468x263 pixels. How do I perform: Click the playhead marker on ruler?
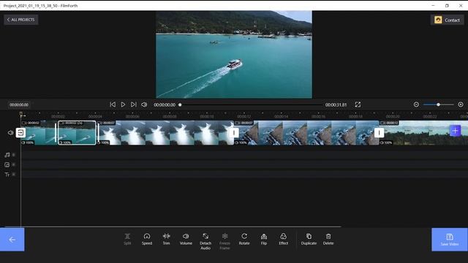click(x=21, y=114)
